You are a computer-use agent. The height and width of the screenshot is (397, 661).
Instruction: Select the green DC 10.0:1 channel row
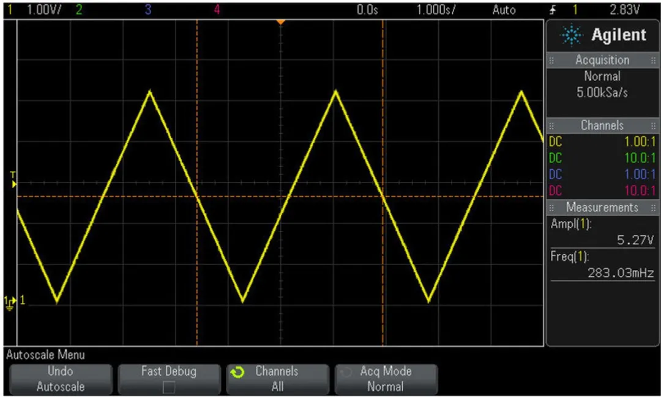pyautogui.click(x=602, y=158)
